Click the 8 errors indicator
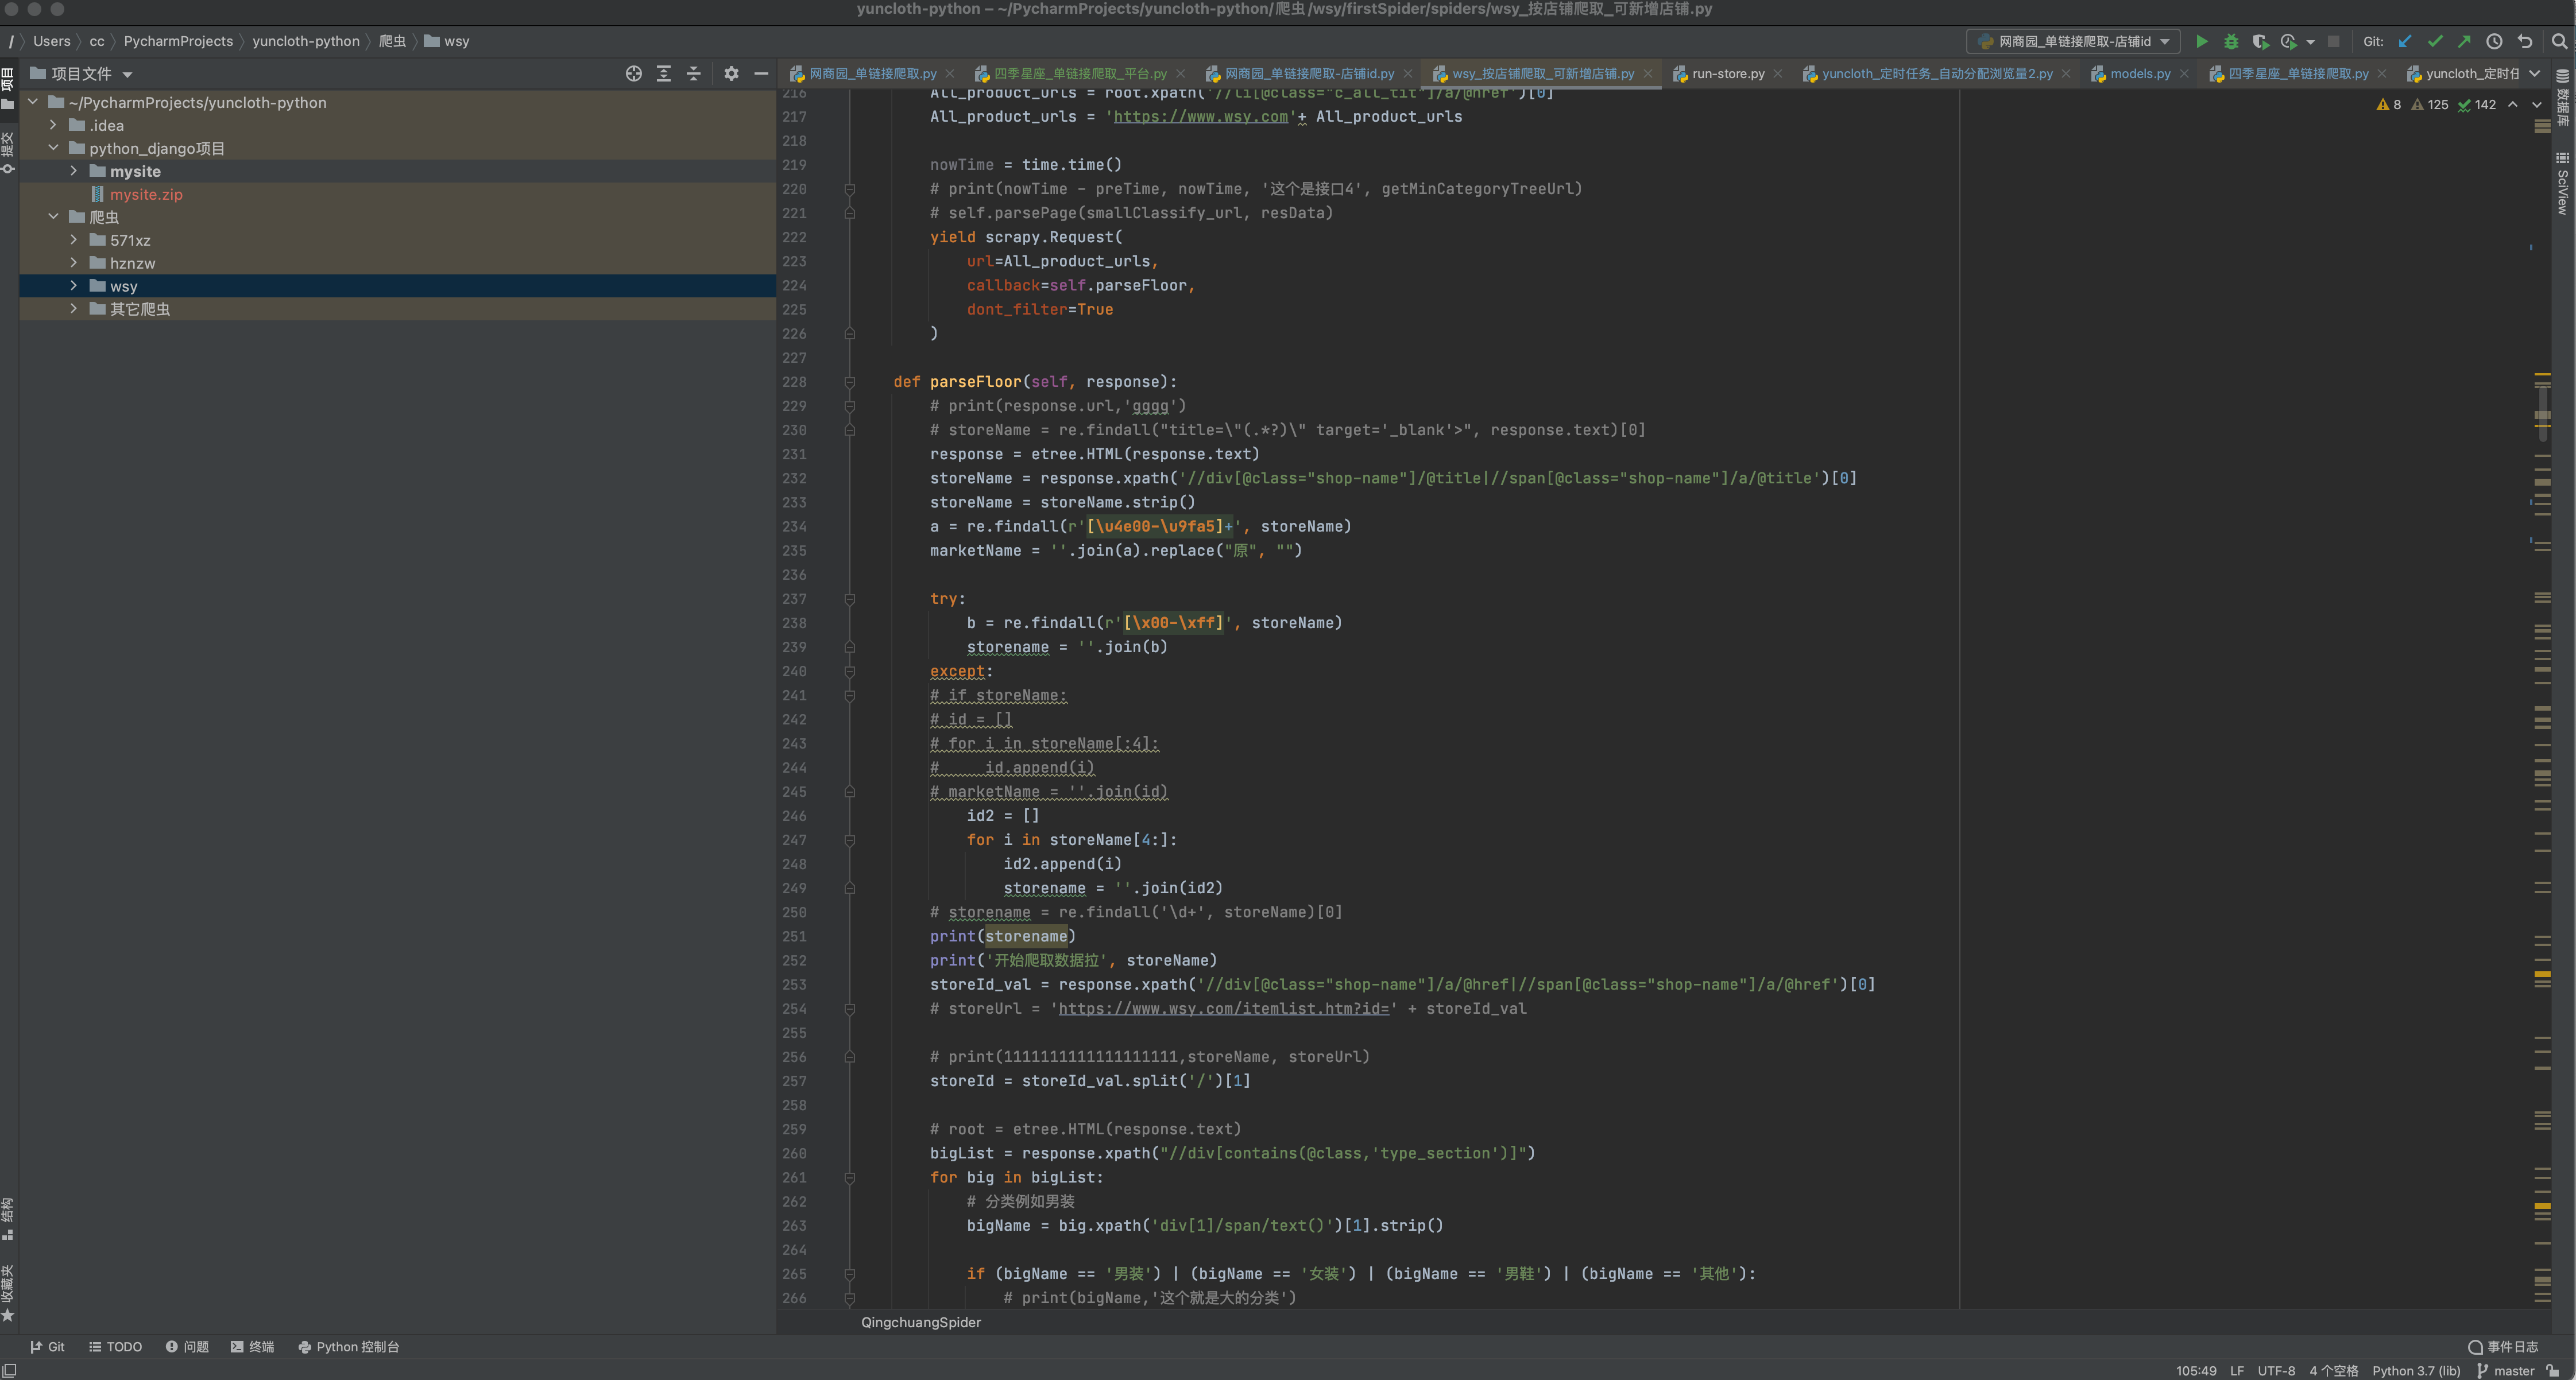The image size is (2576, 1380). [2389, 105]
